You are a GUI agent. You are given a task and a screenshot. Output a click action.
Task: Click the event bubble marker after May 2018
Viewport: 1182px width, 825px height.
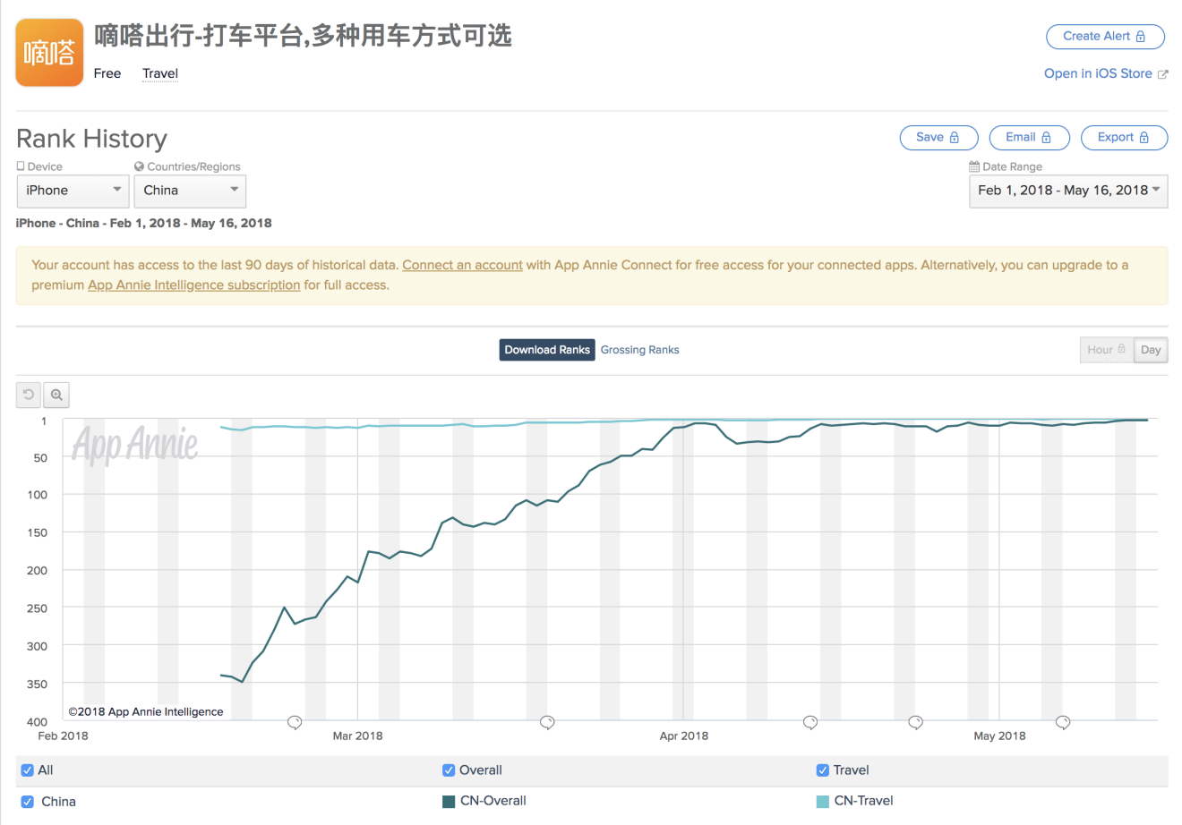[1063, 722]
